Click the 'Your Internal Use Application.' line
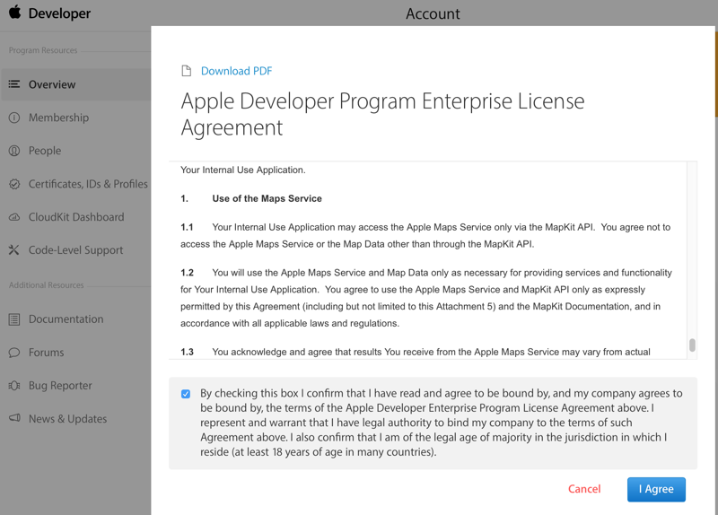Viewport: 718px width, 515px height. [242, 170]
